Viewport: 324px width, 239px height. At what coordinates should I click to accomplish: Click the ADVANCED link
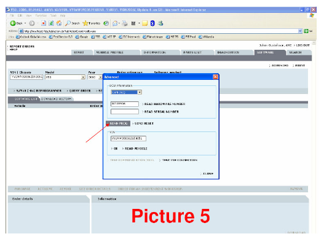click(280, 66)
